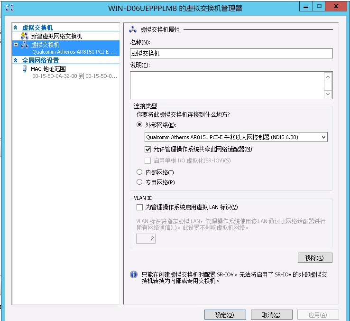Click inside the 说明 description box
This screenshot has width=350, height=321.
click(227, 85)
